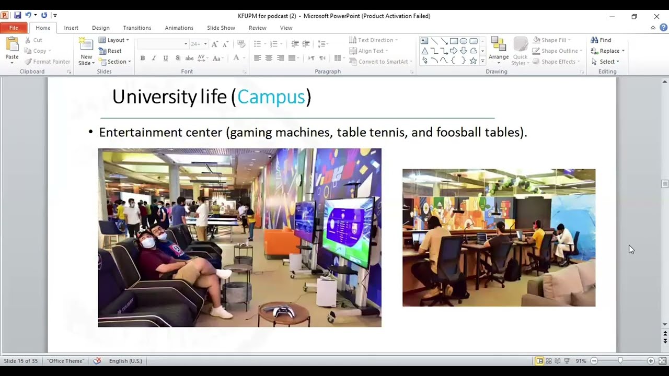Switch to the Insert tab

click(71, 28)
